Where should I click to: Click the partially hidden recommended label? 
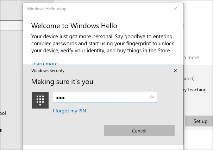[x=189, y=78]
